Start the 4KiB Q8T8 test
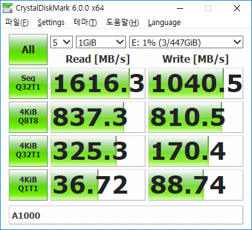 (x=28, y=117)
